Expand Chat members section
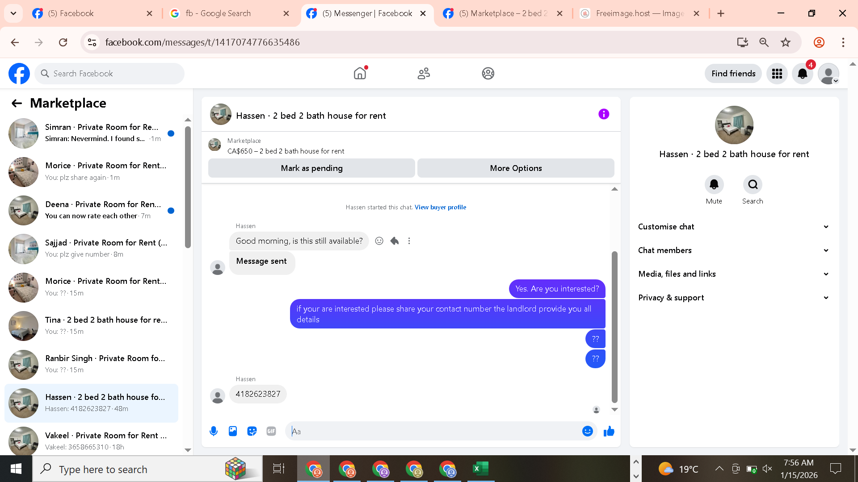The width and height of the screenshot is (858, 482). pyautogui.click(x=733, y=250)
